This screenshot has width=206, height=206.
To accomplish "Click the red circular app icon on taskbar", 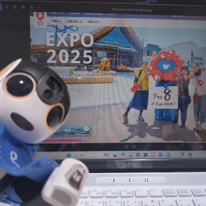I will tap(153, 155).
